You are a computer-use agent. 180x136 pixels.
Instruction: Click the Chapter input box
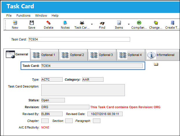45,121
